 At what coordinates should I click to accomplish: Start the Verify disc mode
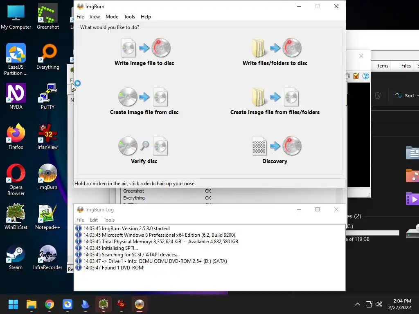(144, 150)
